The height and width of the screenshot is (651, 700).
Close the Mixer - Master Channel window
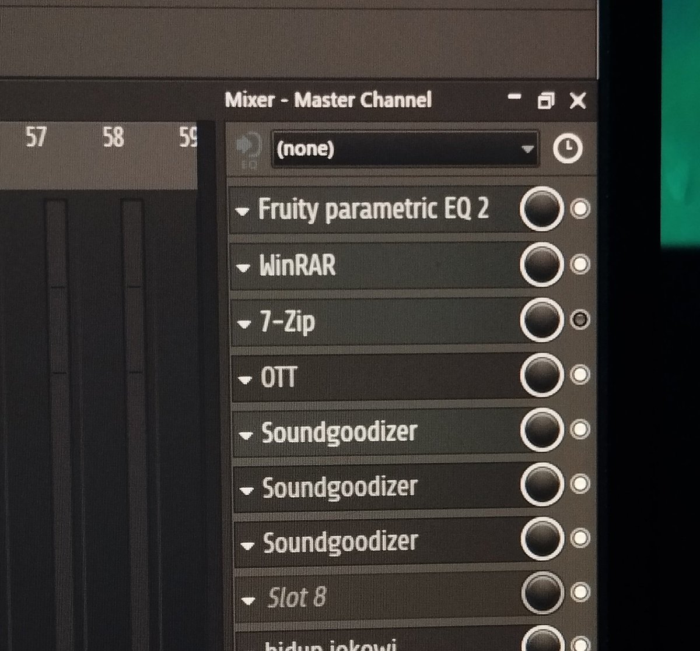(x=577, y=100)
